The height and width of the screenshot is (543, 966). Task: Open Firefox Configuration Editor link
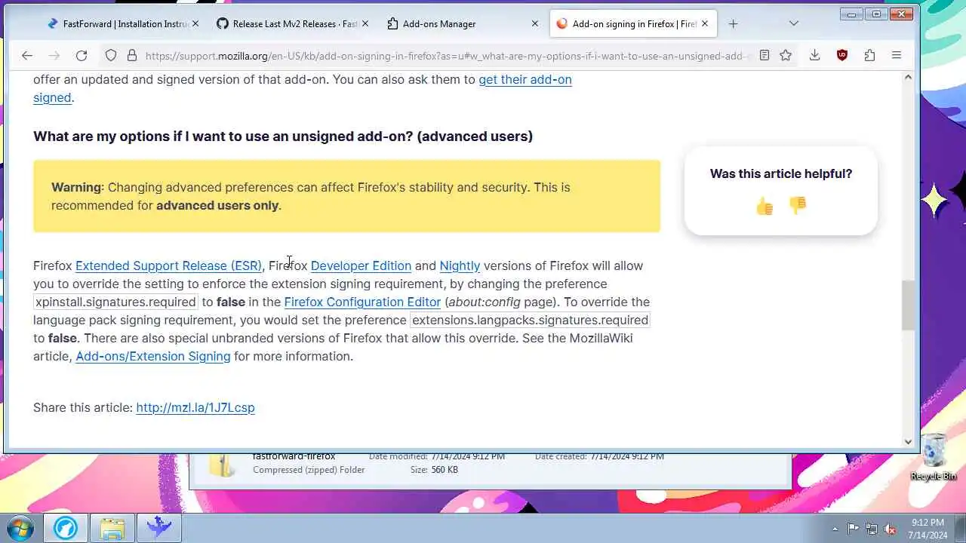click(362, 302)
